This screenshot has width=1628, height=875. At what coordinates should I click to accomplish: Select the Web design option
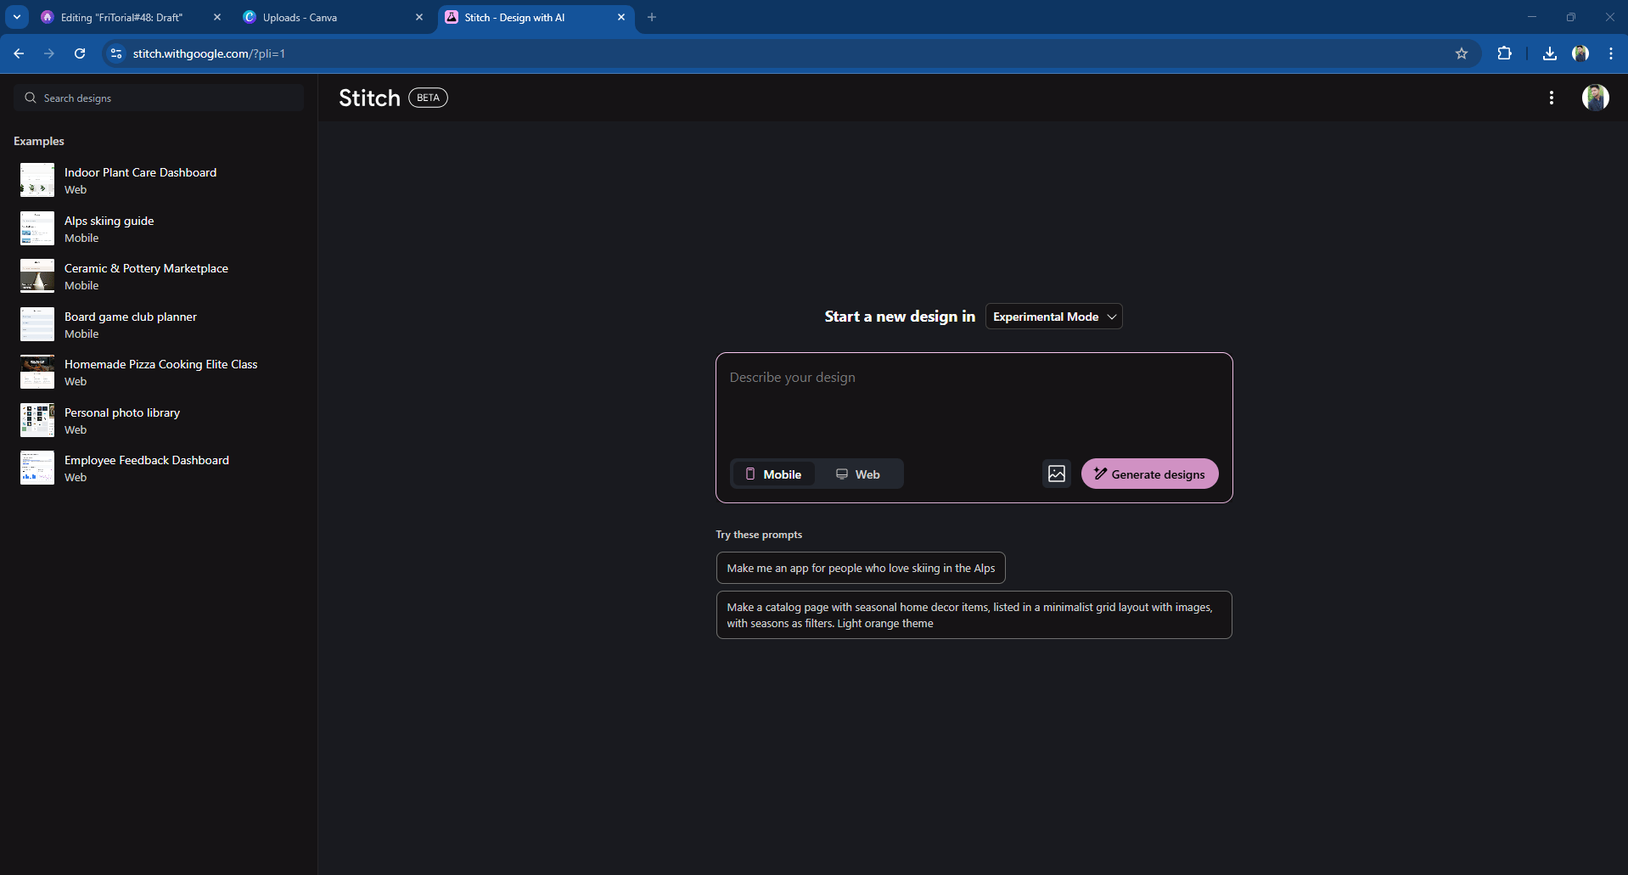point(858,474)
